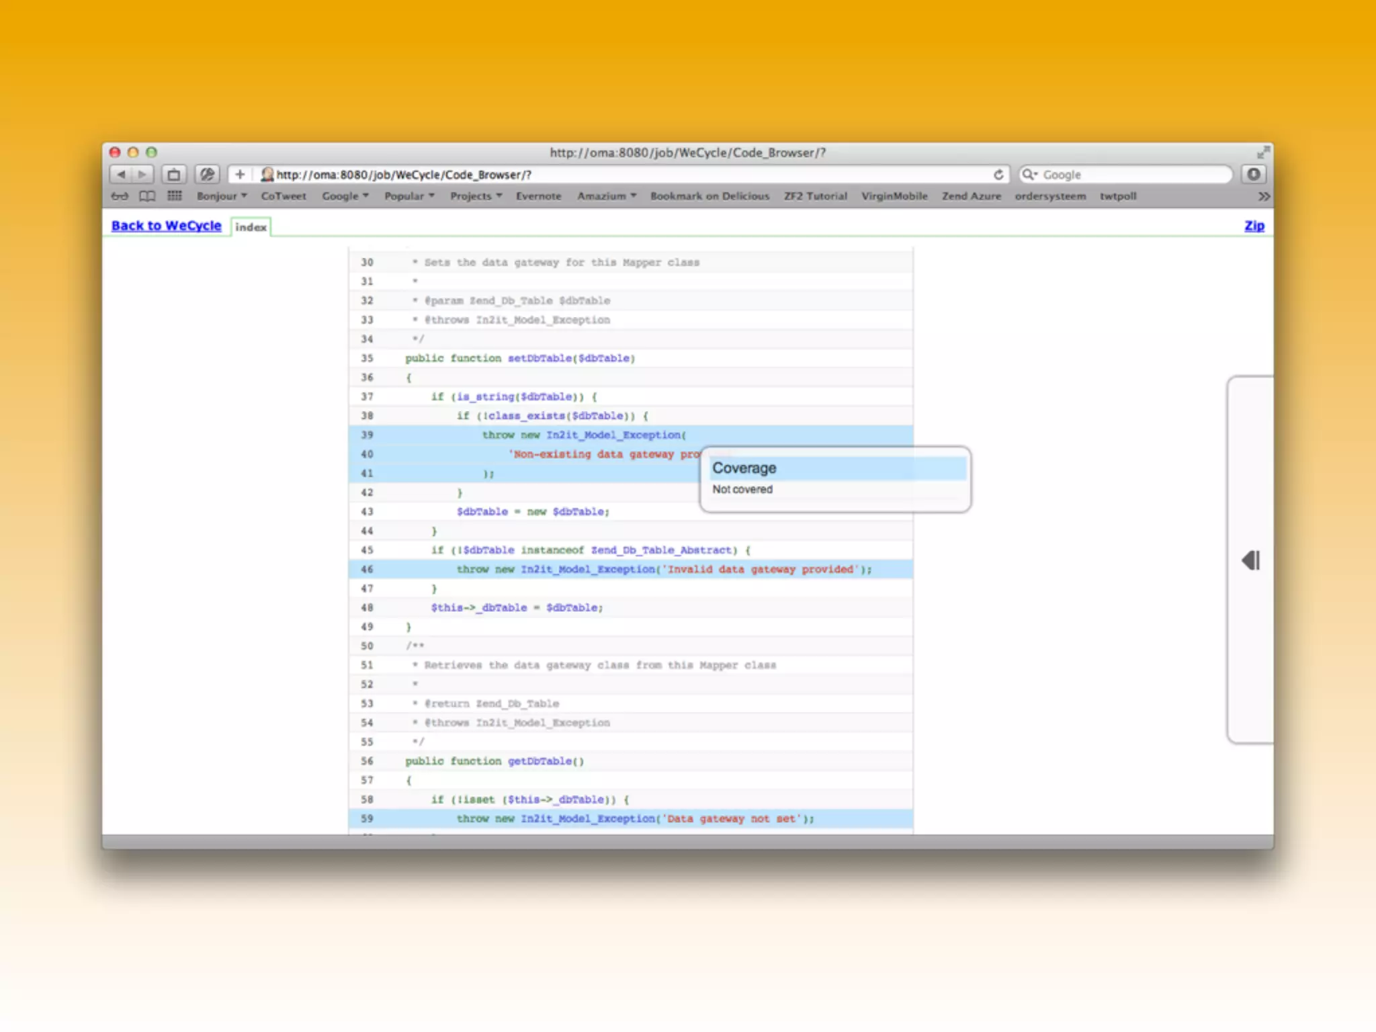1376x1032 pixels.
Task: Follow the Back to WeCycle link
Action: (166, 226)
